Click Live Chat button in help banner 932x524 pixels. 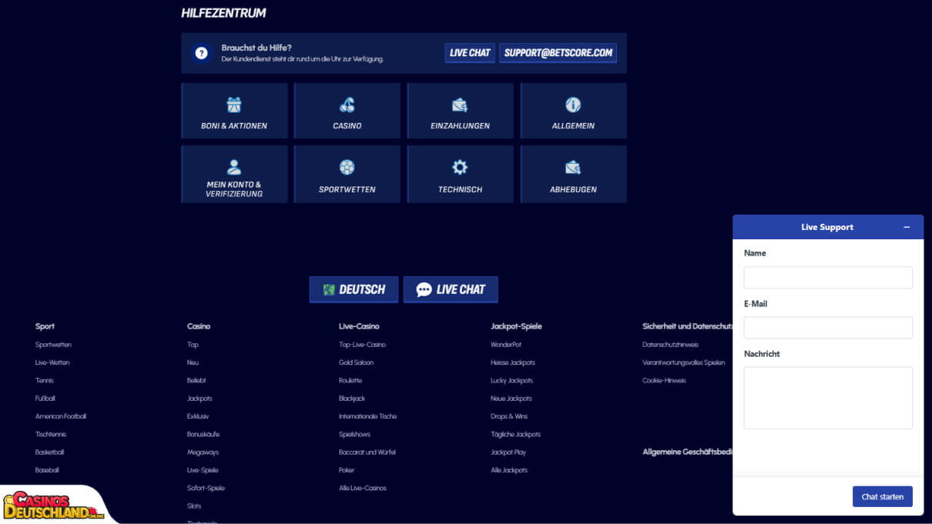(x=470, y=53)
